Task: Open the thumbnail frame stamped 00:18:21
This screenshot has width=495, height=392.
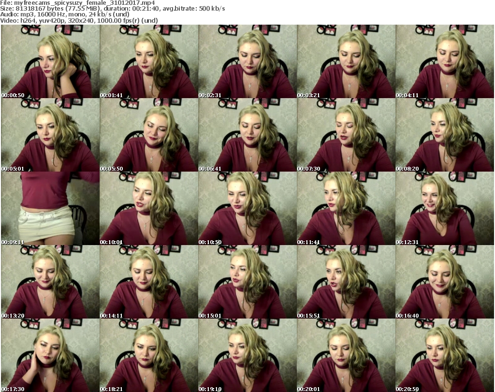Action: click(x=149, y=355)
